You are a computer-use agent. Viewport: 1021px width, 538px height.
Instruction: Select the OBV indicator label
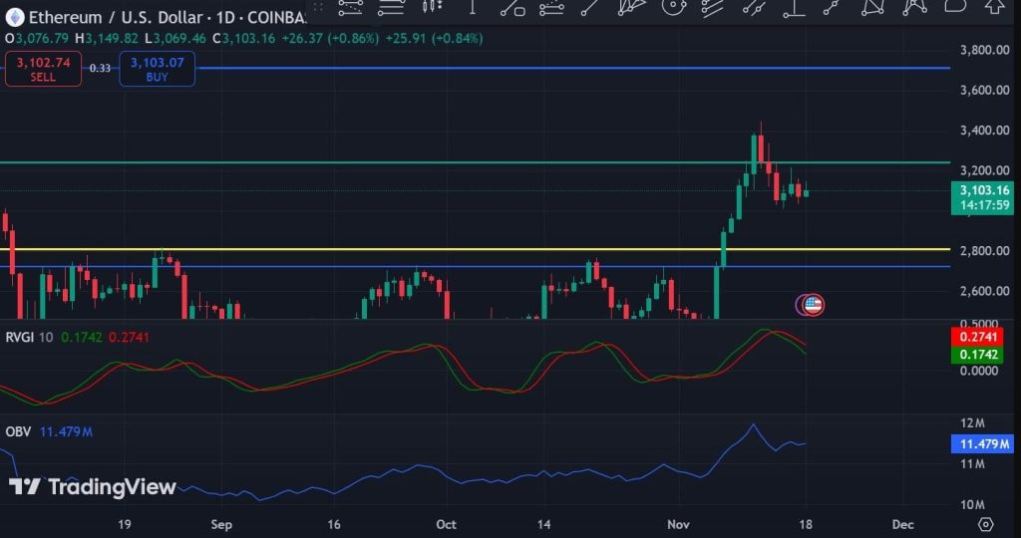pos(18,431)
